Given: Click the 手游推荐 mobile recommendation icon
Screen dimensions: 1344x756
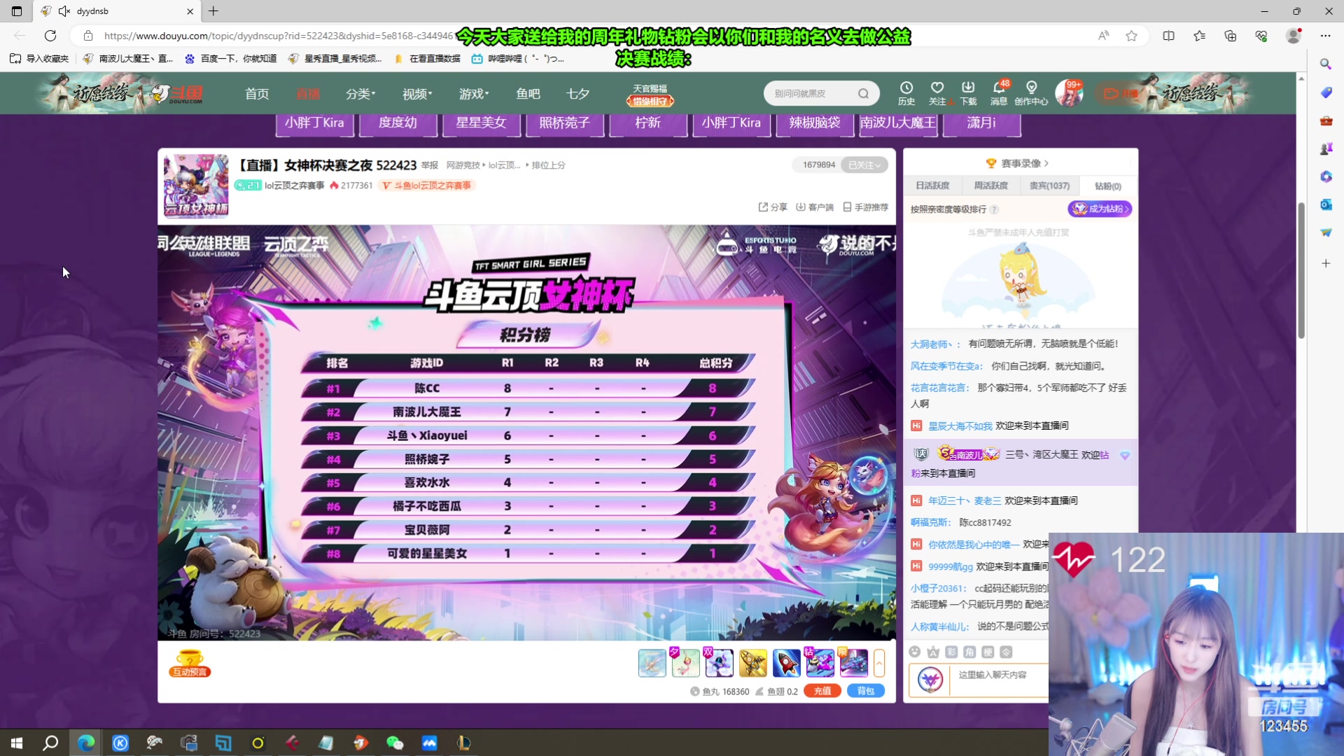Looking at the screenshot, I should pyautogui.click(x=865, y=207).
